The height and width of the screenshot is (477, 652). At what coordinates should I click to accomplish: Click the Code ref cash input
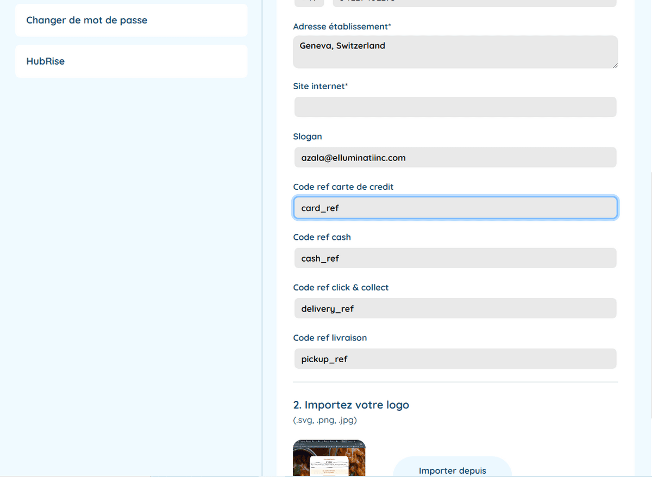[455, 258]
